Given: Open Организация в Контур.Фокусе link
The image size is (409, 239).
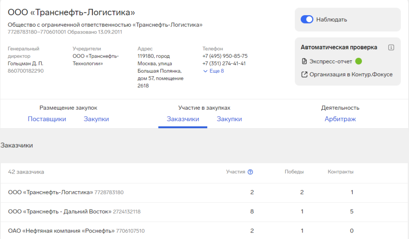Looking at the screenshot, I should [351, 74].
